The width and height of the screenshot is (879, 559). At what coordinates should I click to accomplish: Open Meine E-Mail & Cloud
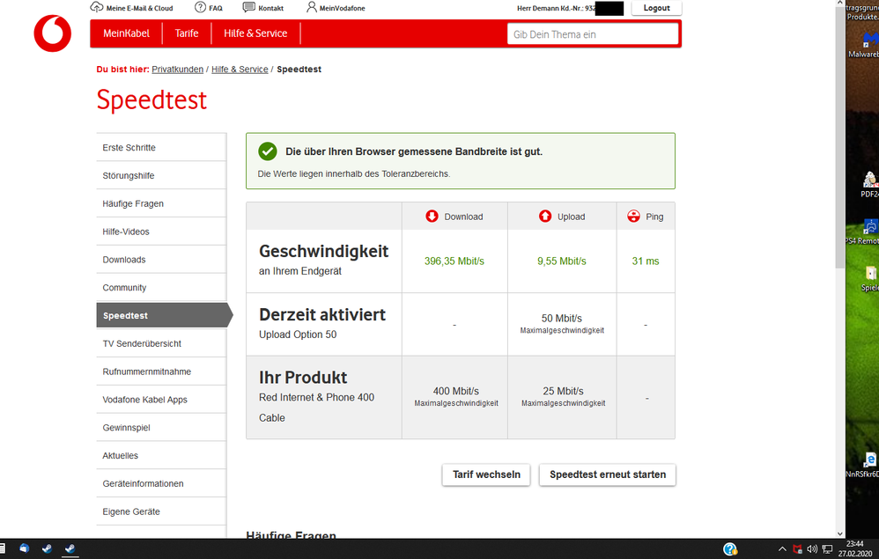click(x=132, y=8)
